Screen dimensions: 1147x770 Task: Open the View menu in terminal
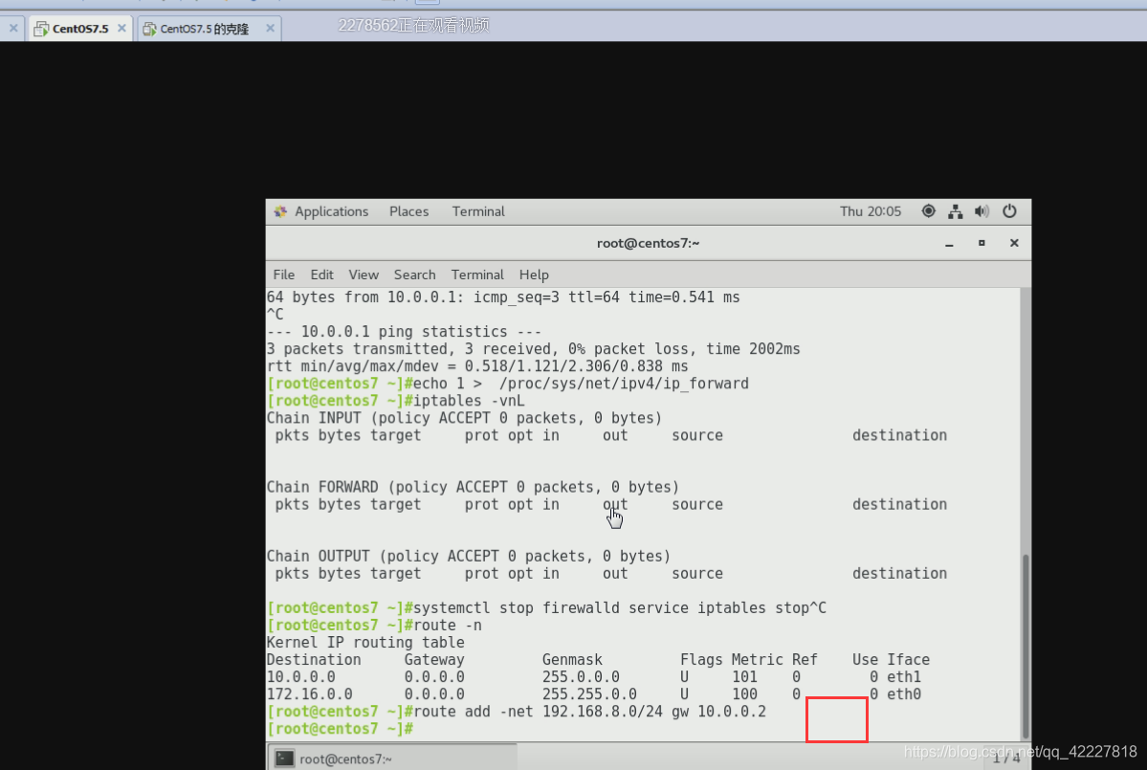[364, 275]
